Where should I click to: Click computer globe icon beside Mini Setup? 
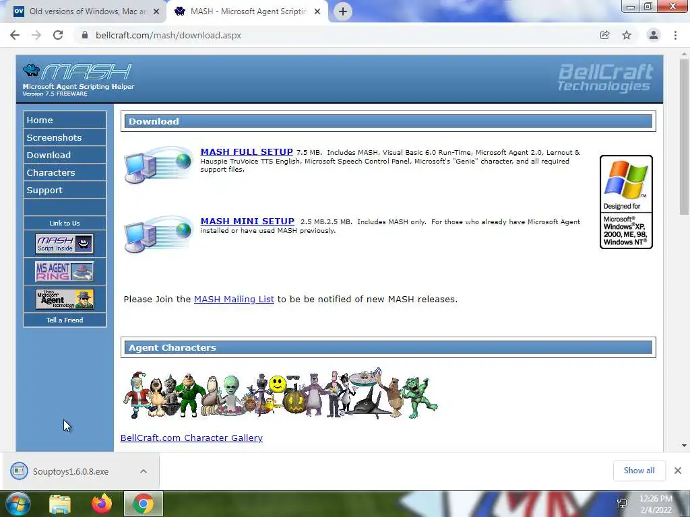pos(158,234)
